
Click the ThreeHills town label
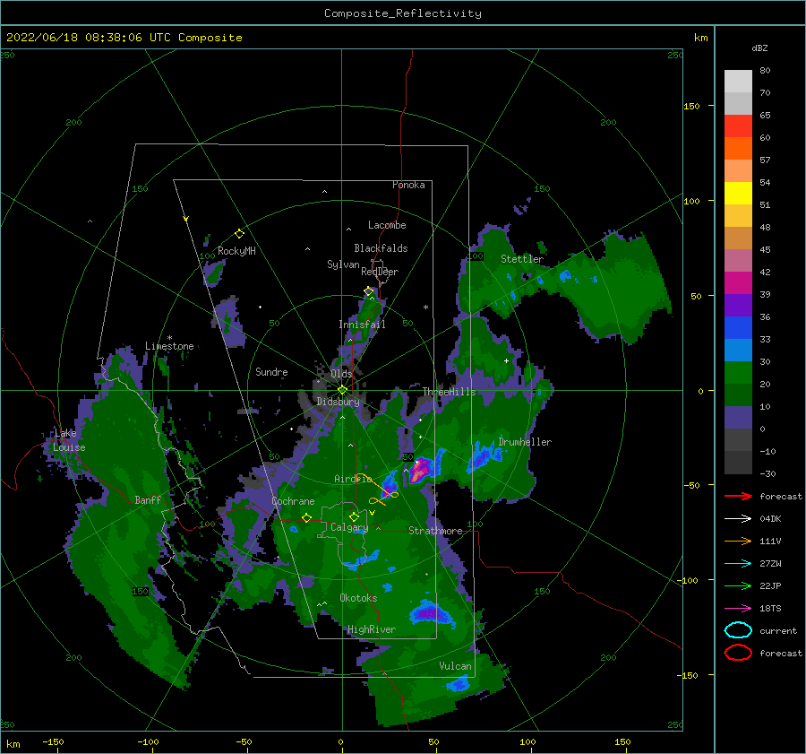(450, 392)
